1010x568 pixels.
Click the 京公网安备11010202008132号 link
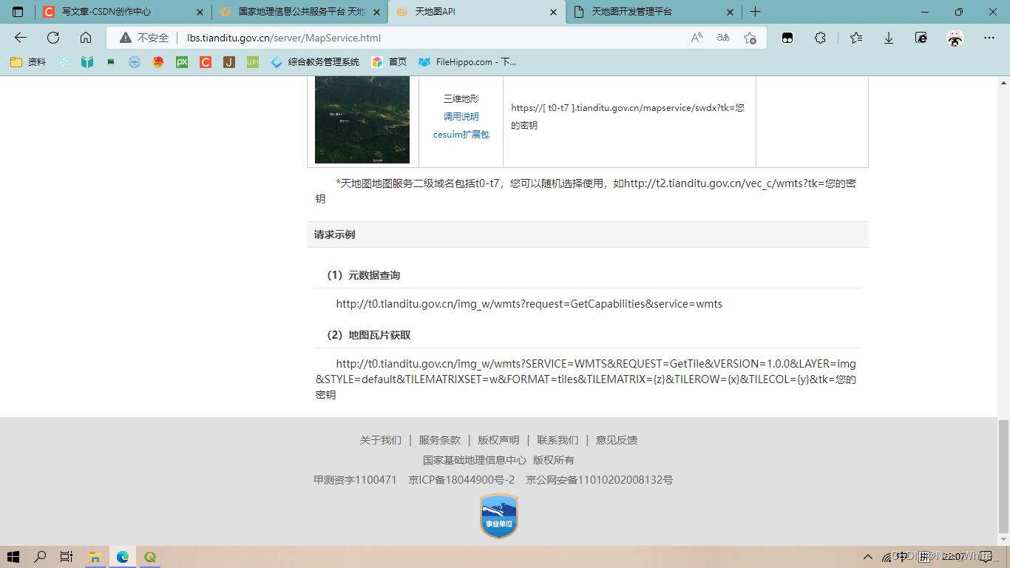[600, 480]
